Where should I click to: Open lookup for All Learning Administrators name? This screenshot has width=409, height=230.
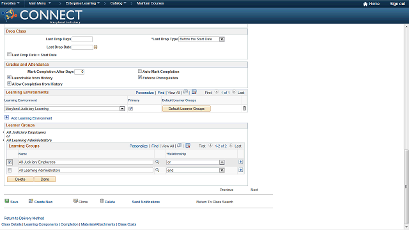pos(157,170)
